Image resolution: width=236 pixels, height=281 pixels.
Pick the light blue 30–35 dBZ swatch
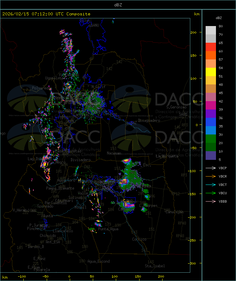coord(211,130)
